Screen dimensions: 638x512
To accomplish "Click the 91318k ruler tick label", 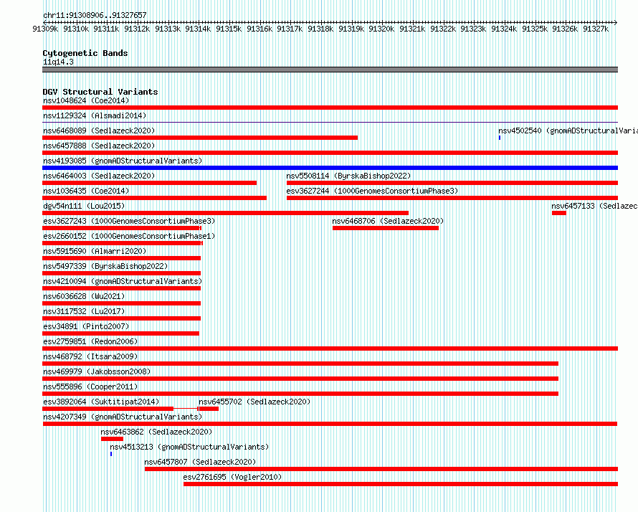I will 320,29.
